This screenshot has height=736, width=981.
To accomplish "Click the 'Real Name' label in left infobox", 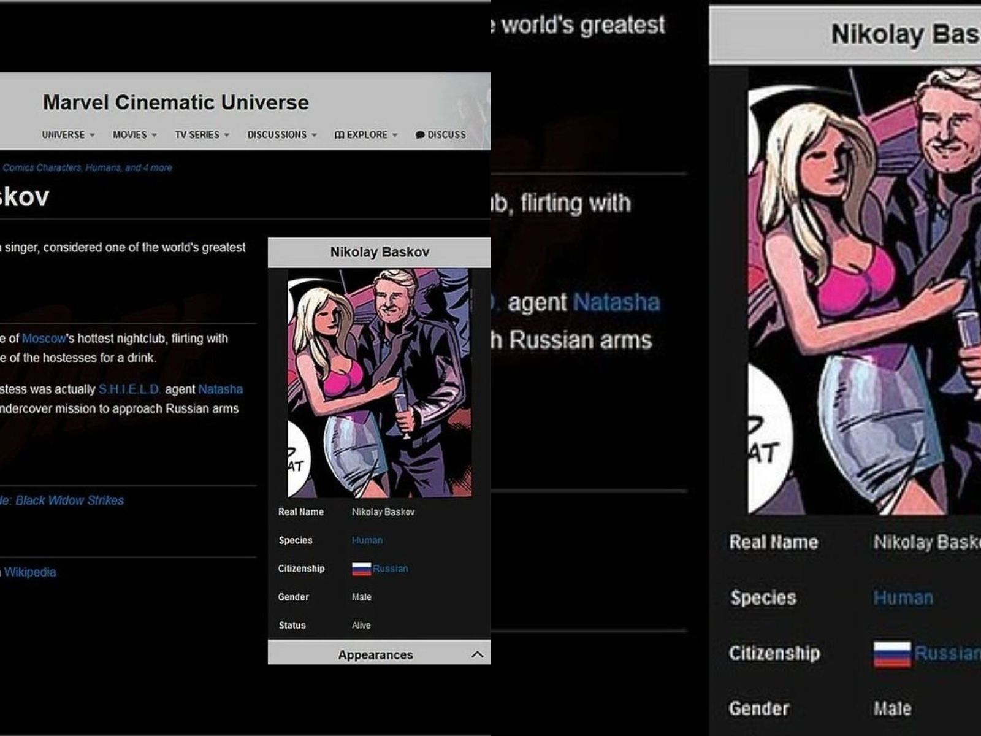I will pyautogui.click(x=300, y=512).
